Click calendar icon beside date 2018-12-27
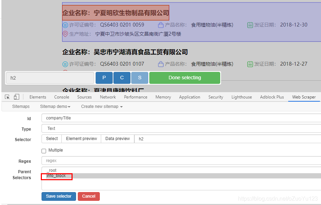The height and width of the screenshot is (205, 321). pos(250,64)
